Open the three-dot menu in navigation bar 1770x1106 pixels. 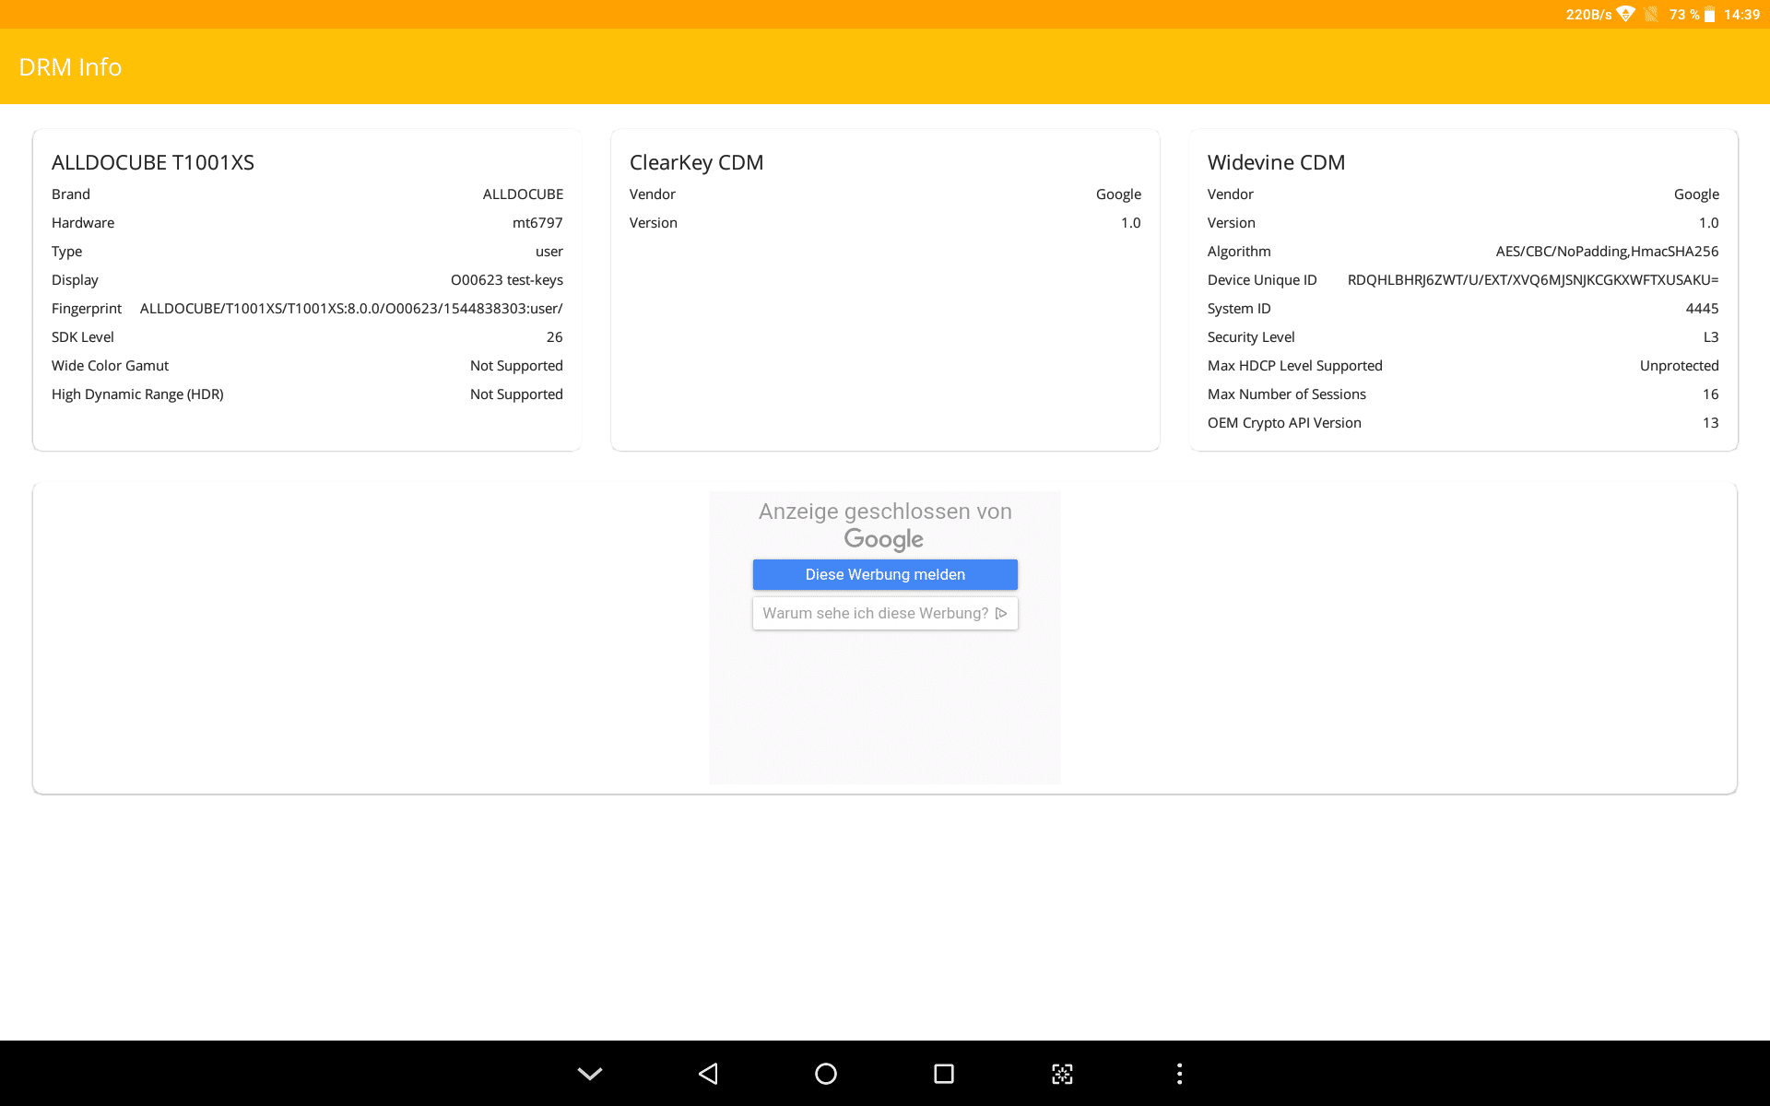1180,1074
